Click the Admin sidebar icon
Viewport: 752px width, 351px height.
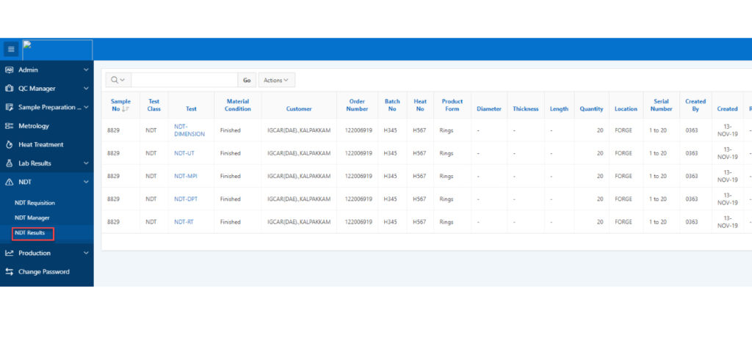[x=9, y=70]
